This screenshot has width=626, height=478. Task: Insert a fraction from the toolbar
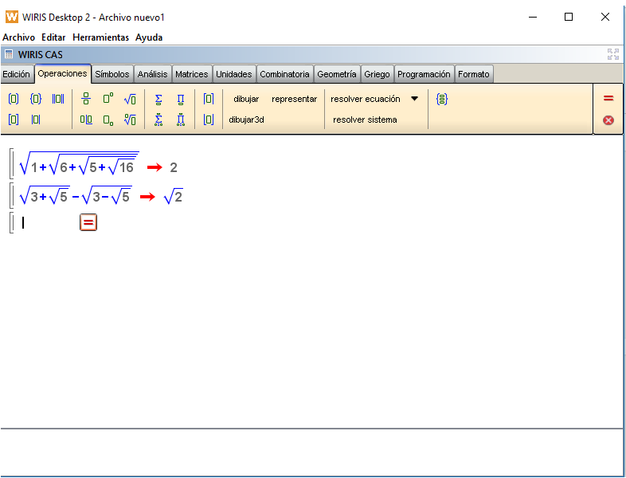click(x=87, y=99)
